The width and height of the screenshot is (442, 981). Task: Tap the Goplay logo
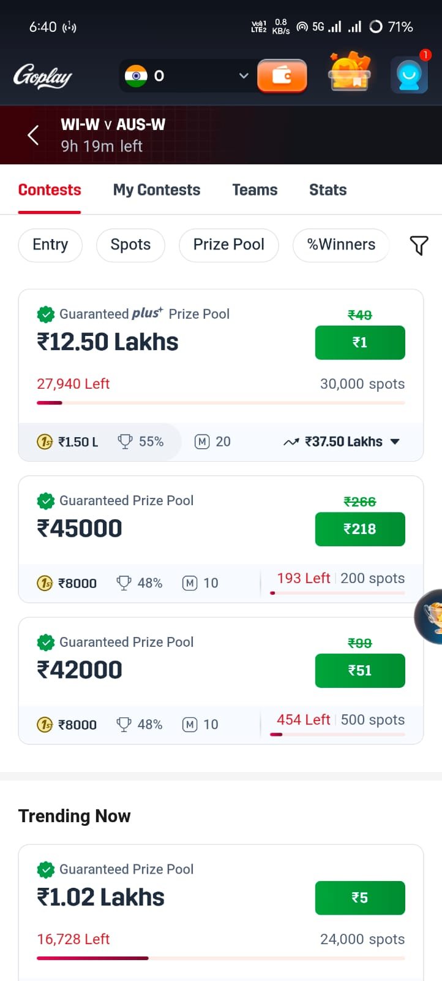coord(43,76)
